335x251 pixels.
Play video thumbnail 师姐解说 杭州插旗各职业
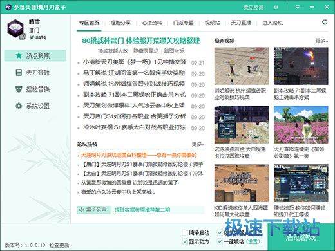(242, 66)
